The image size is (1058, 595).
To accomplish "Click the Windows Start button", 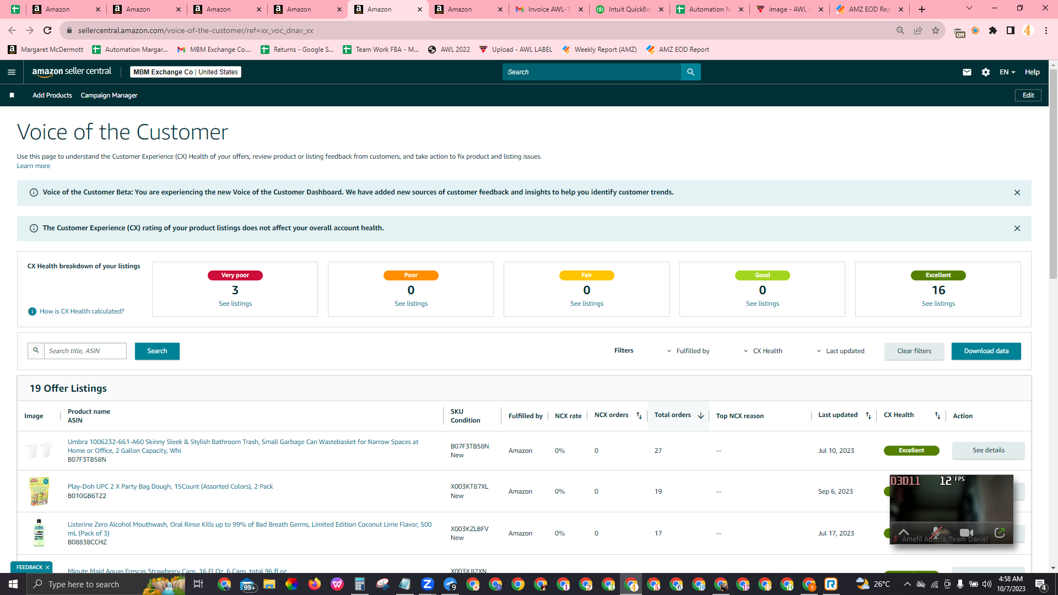I will click(x=13, y=584).
